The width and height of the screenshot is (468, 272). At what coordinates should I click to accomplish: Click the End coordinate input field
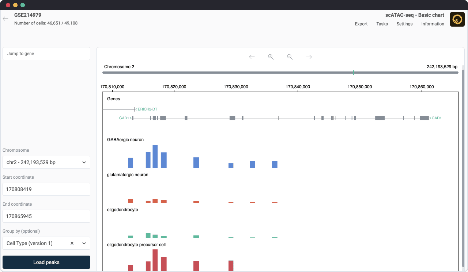(46, 216)
